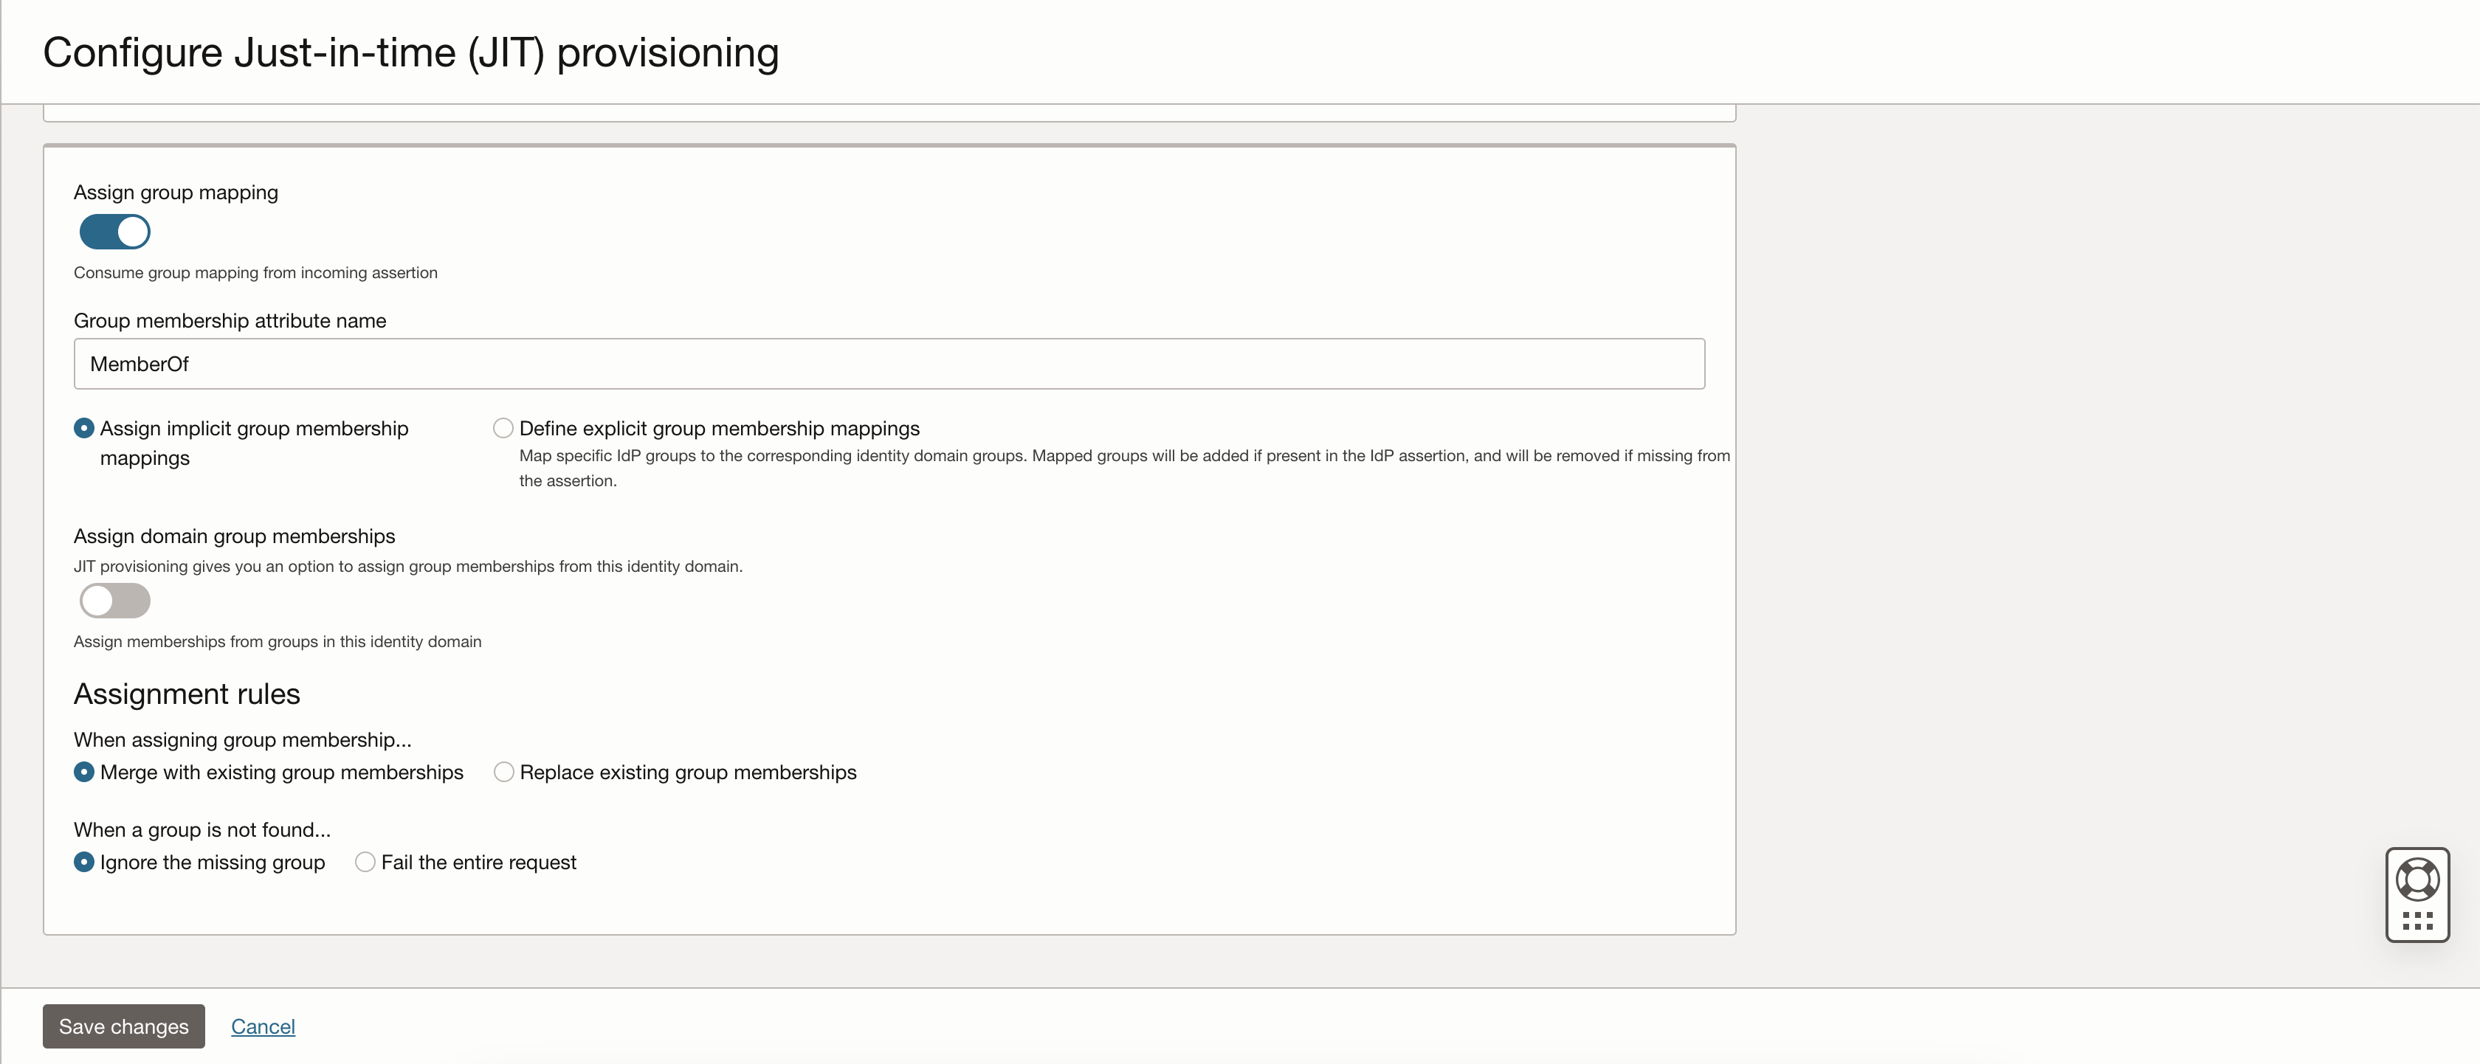Click the Group membership attribute name field

(x=889, y=364)
